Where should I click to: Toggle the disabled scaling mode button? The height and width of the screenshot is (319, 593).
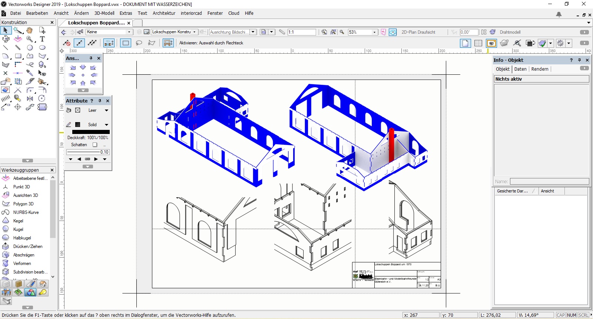[x=67, y=43]
